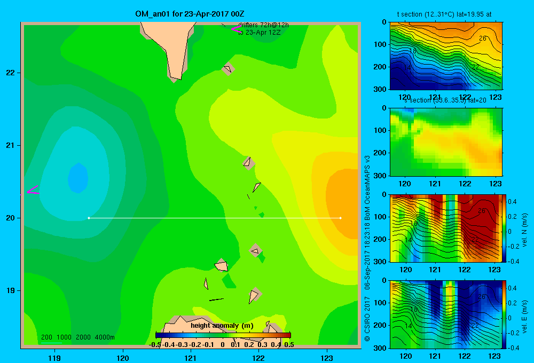The width and height of the screenshot is (534, 363).
Task: Click latitude label '22' on the map axis
Action: click(x=11, y=73)
